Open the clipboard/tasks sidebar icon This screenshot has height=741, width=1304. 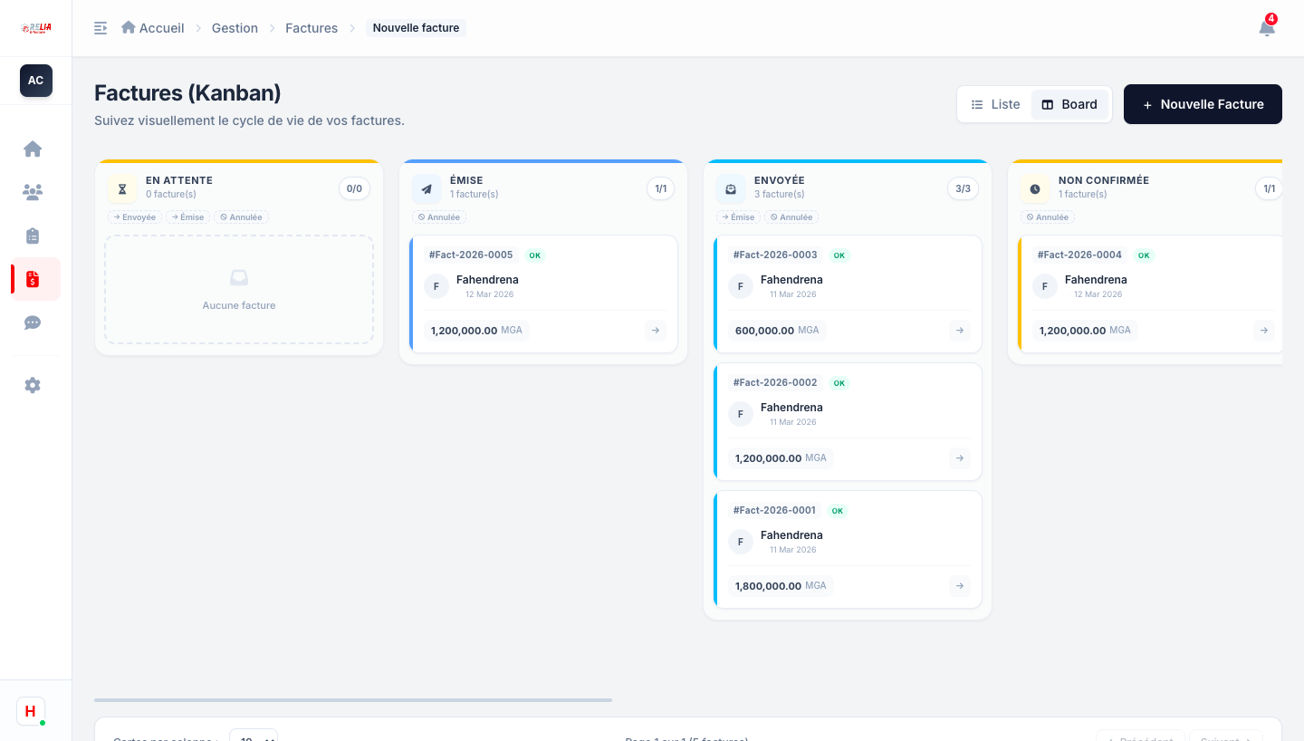[33, 236]
